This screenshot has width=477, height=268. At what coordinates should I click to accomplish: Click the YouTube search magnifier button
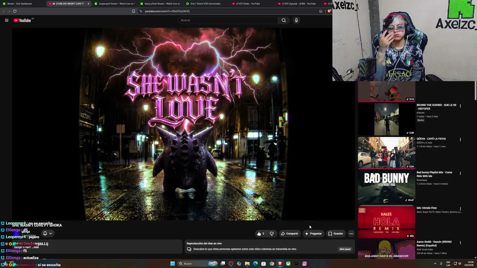(284, 20)
